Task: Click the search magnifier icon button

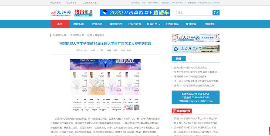Action: (216, 13)
